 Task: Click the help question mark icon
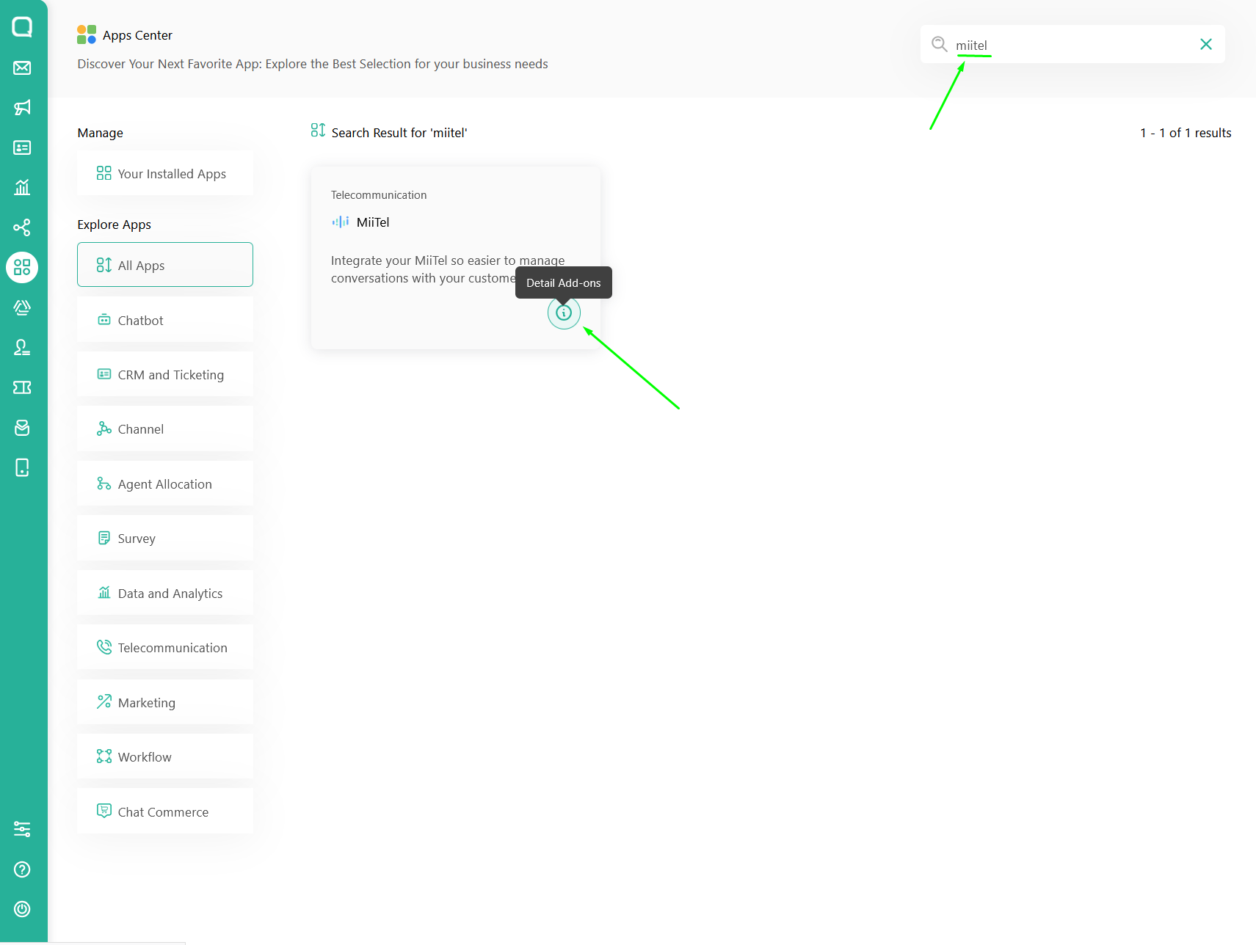click(x=22, y=869)
